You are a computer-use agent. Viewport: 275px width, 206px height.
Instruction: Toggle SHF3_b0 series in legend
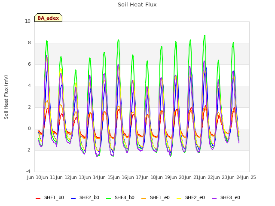point(120,197)
